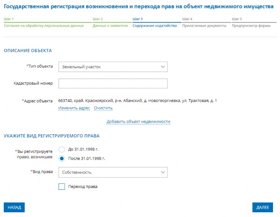The image size is (280, 217).
Task: Select the После 31.01.1998 г. radio button
Action: coord(62,159)
